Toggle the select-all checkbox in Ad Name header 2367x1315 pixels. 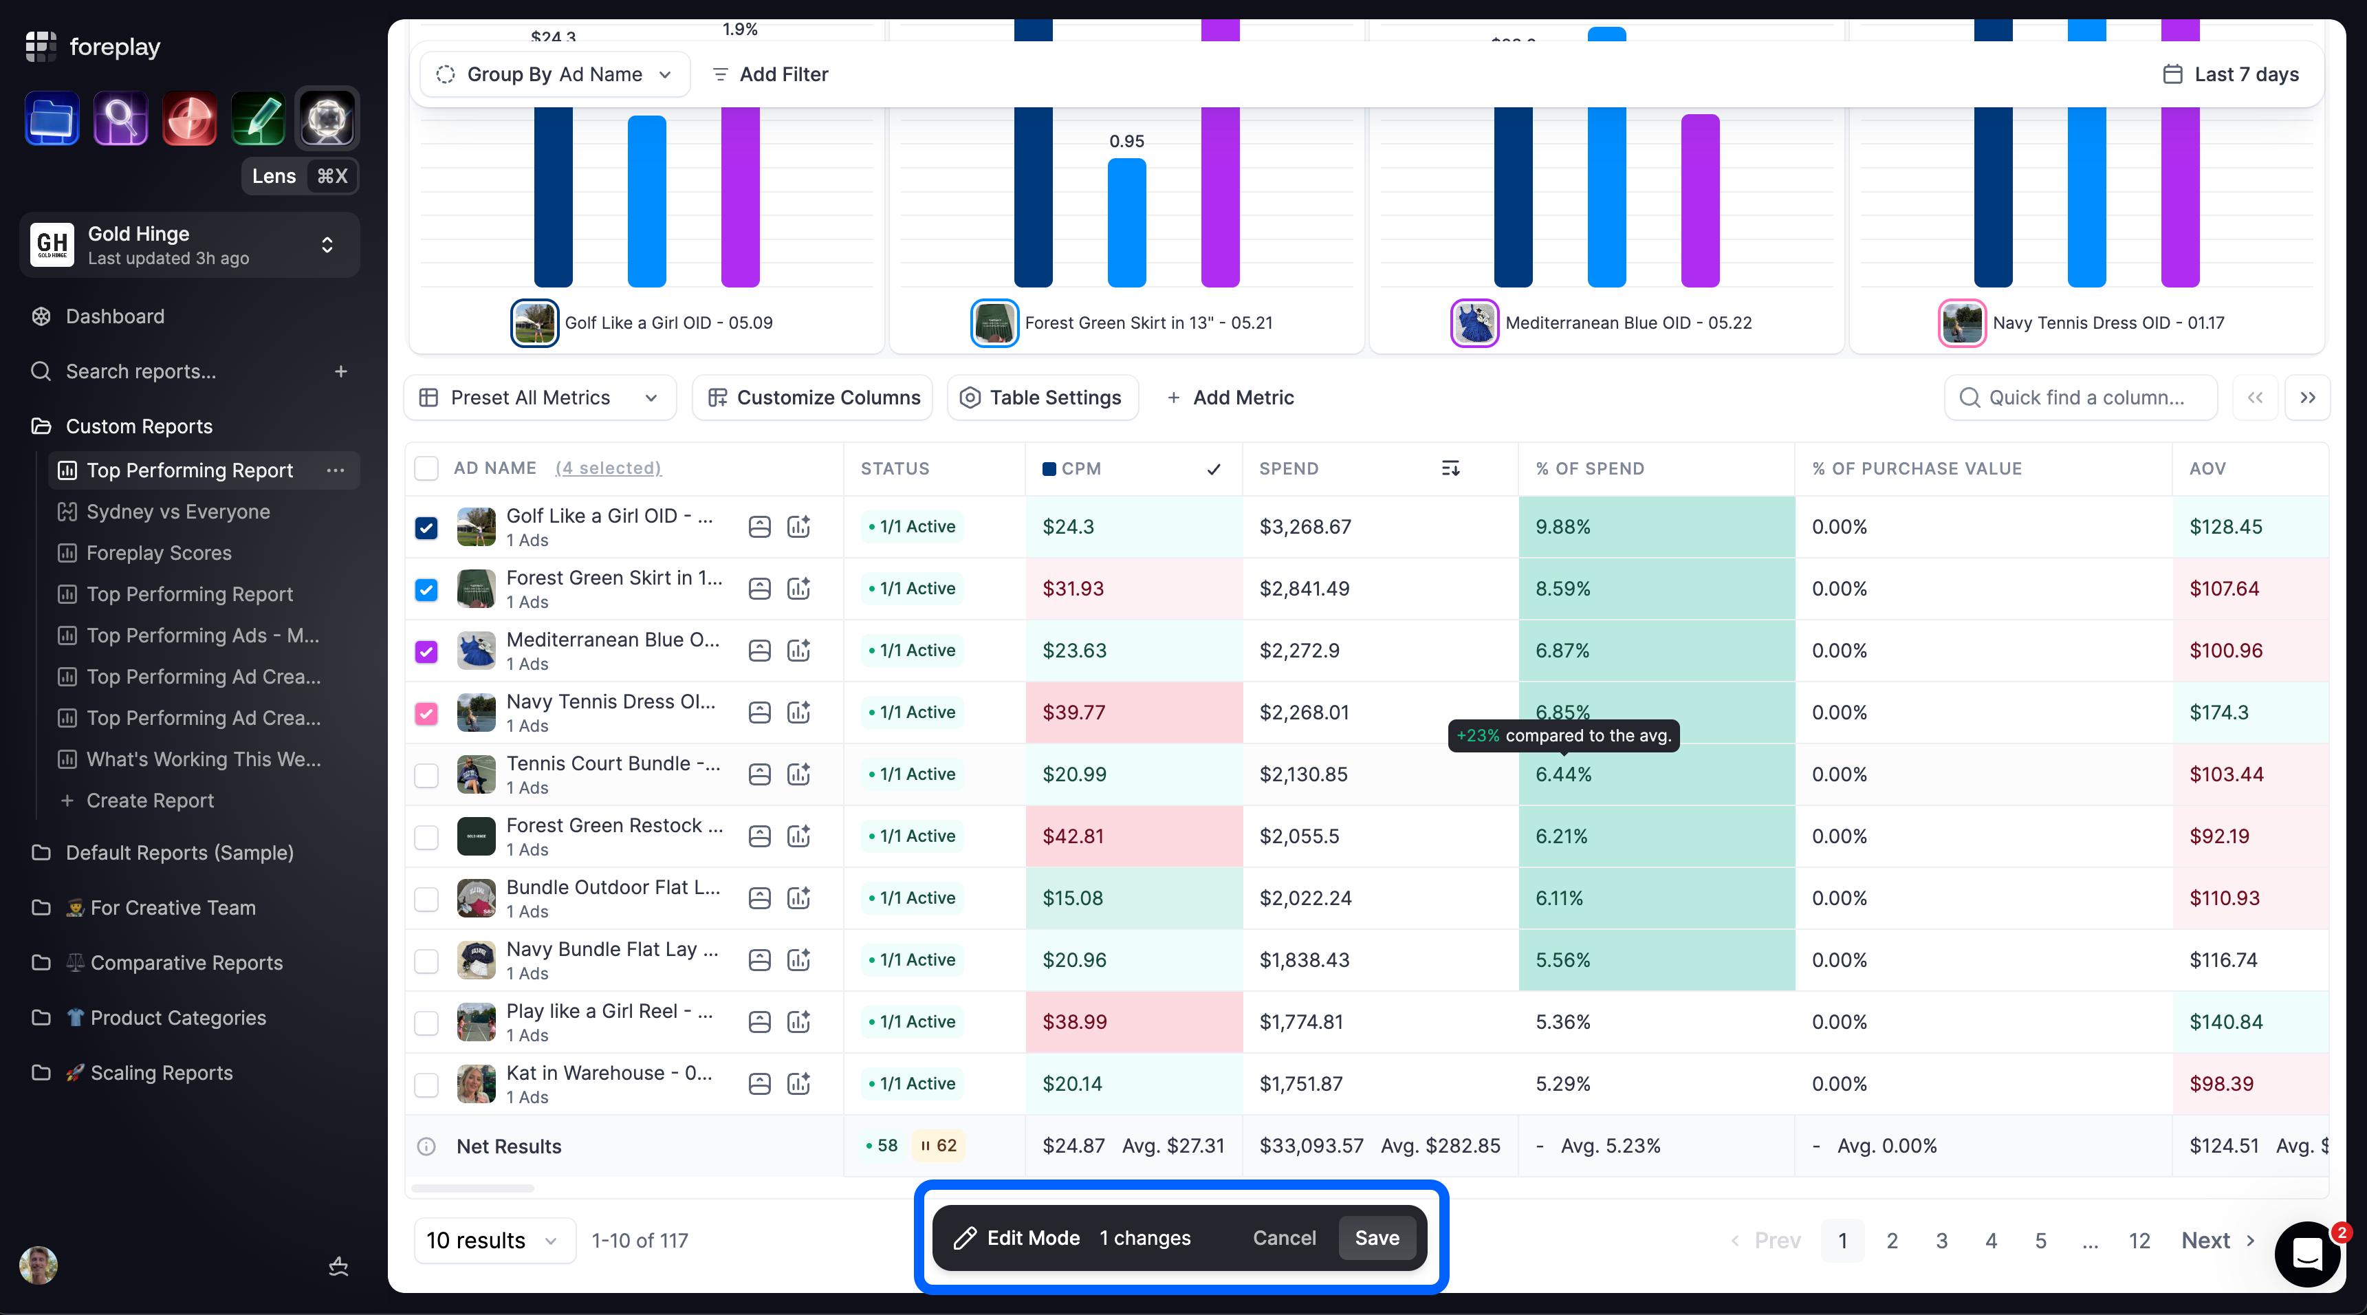pyautogui.click(x=426, y=468)
